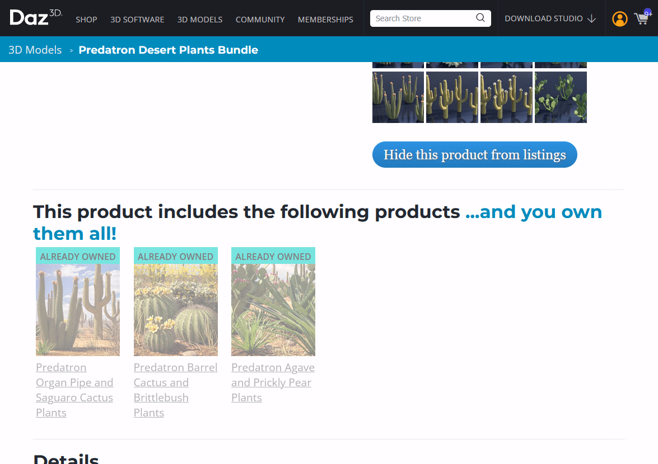Click Hide this product from listings
The height and width of the screenshot is (464, 658).
(x=474, y=155)
